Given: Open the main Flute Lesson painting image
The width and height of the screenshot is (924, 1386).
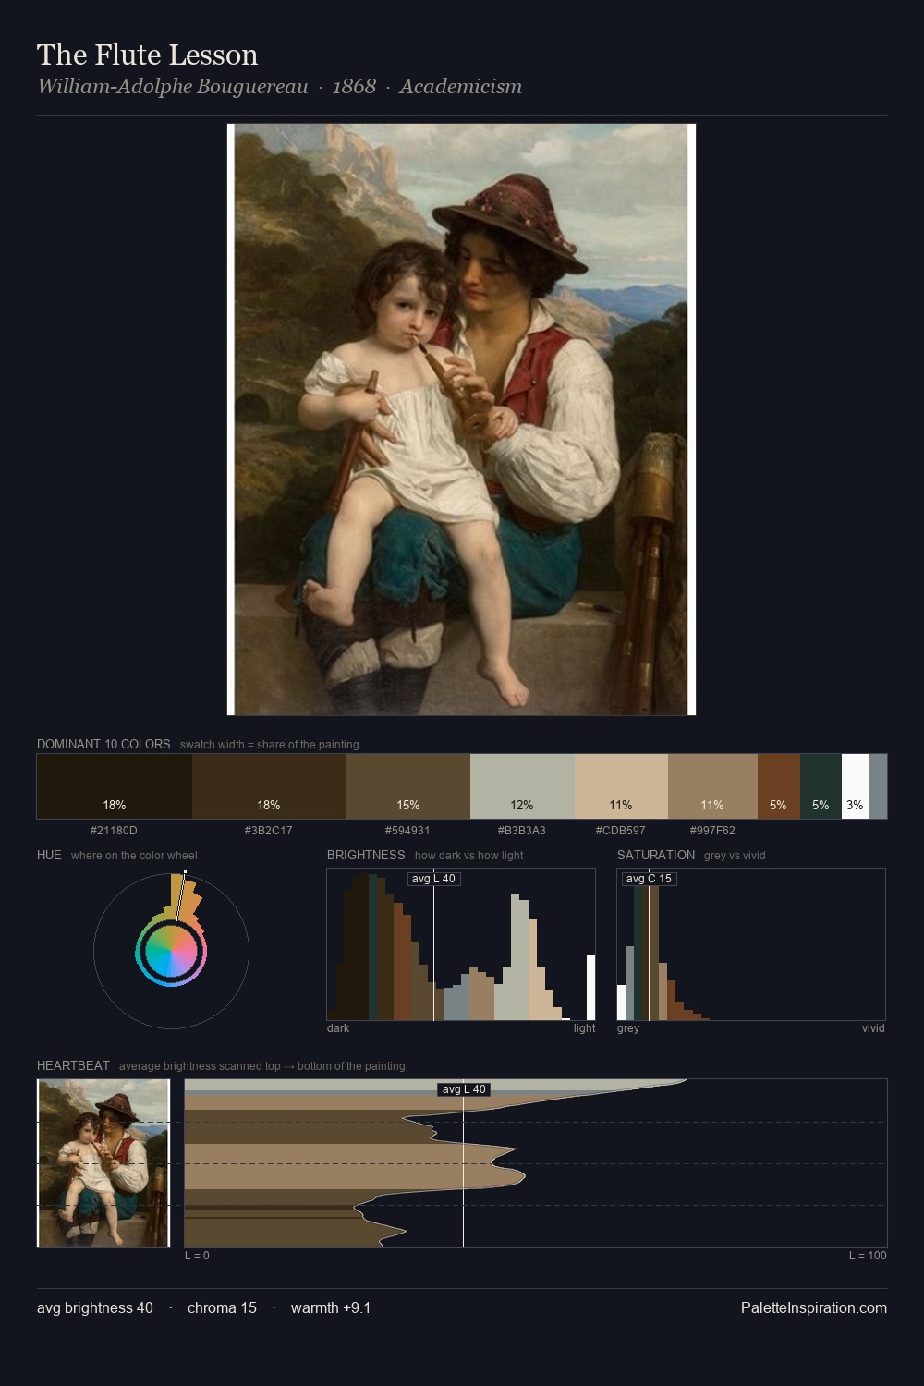Looking at the screenshot, I should coord(461,419).
